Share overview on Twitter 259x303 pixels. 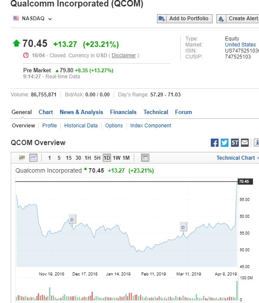(225, 143)
